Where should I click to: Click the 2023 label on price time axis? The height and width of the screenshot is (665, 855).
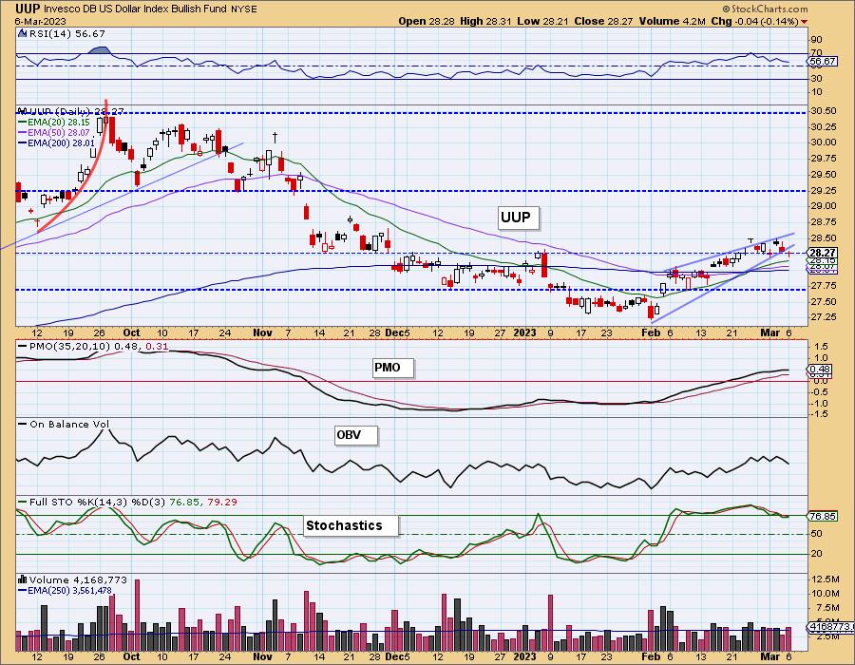[524, 332]
